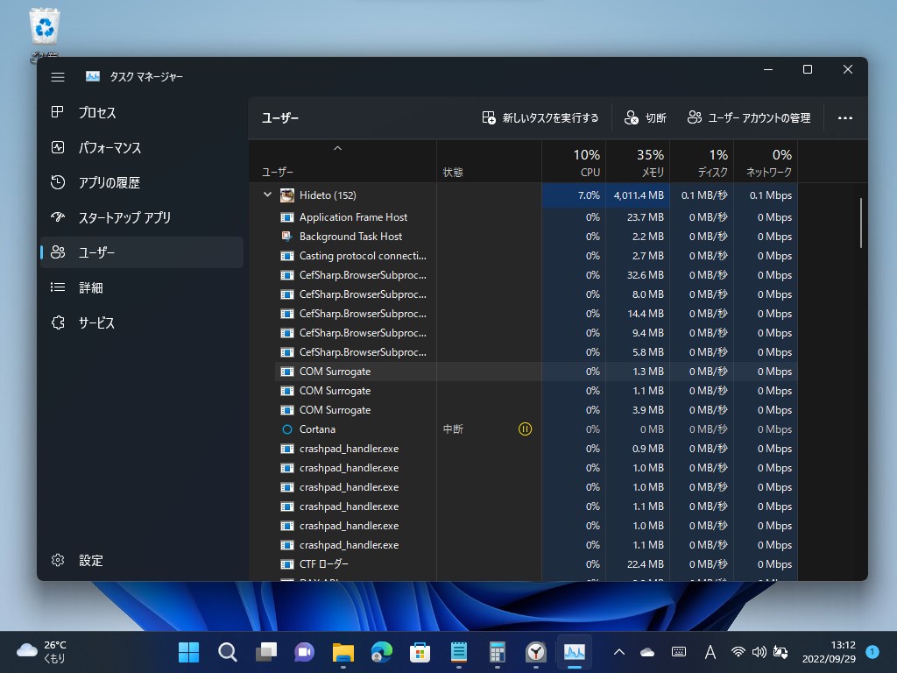The width and height of the screenshot is (897, 673).
Task: Open Calculator from the taskbar
Action: [x=498, y=652]
